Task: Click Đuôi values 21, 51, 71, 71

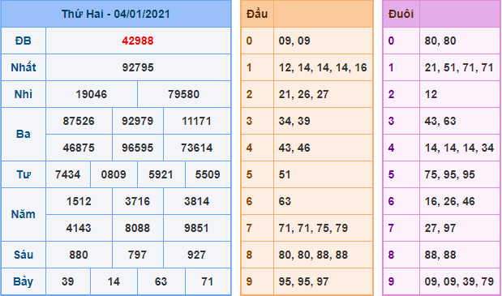Action: coord(459,67)
